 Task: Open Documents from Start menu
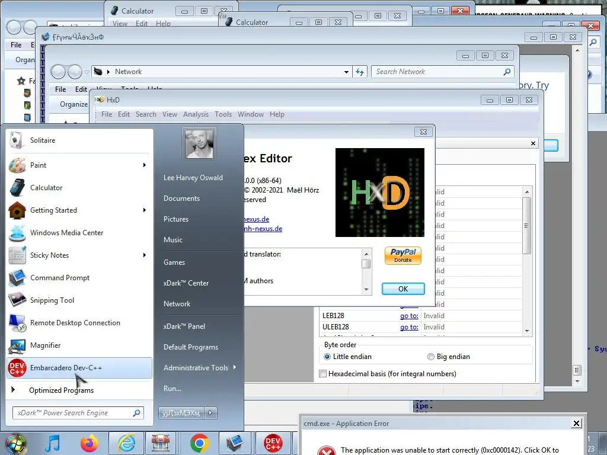pyautogui.click(x=181, y=198)
